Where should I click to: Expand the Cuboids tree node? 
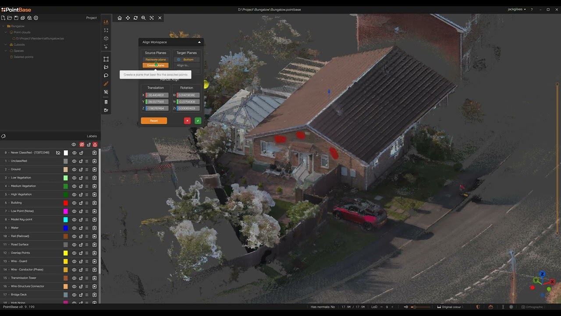(x=7, y=45)
